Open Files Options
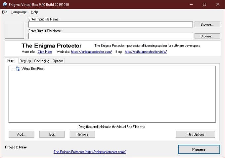Viewport: 225px width, 158px height. click(x=195, y=134)
